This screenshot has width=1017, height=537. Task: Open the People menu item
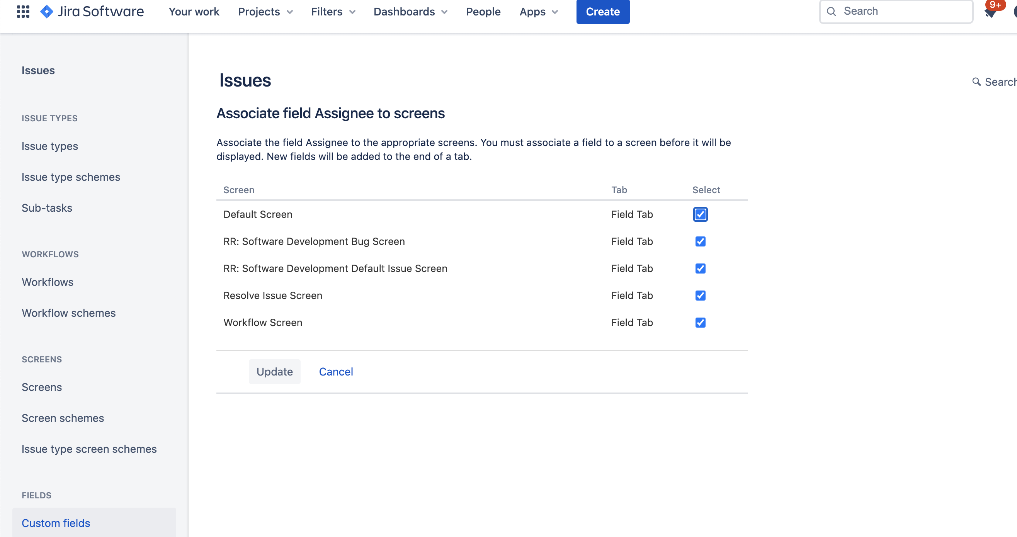click(x=483, y=12)
